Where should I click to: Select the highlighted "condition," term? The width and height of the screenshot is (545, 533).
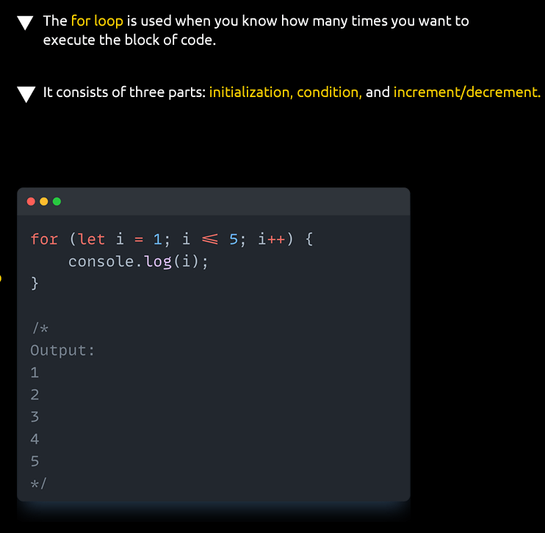click(329, 93)
